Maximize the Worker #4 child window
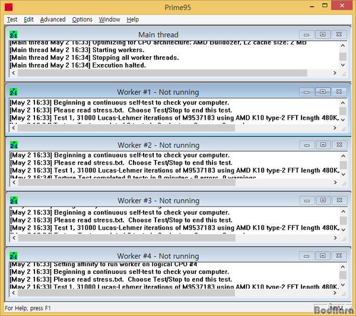 tap(323, 256)
